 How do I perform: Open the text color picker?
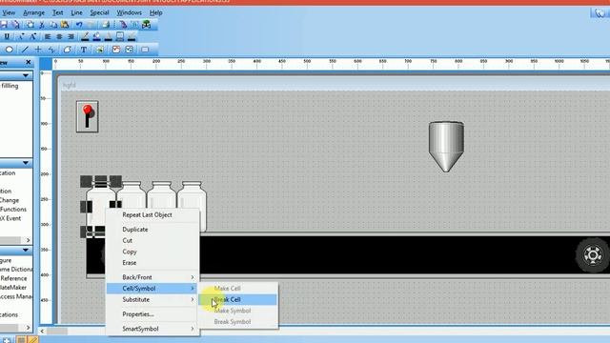coord(108,36)
